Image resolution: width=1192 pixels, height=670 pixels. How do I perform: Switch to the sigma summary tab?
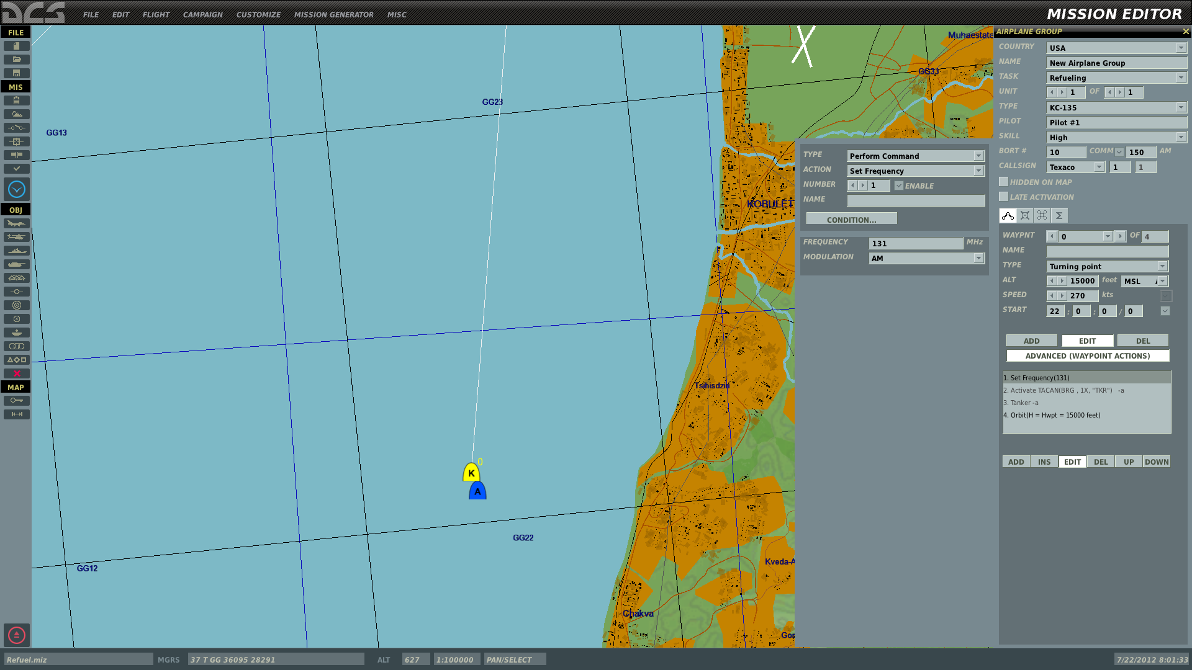click(1059, 215)
